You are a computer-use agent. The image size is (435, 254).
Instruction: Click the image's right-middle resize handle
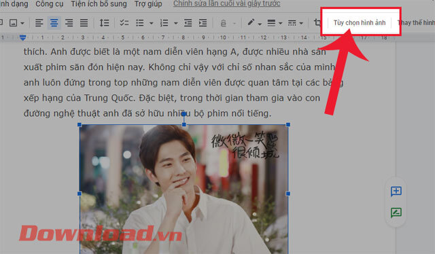288,194
